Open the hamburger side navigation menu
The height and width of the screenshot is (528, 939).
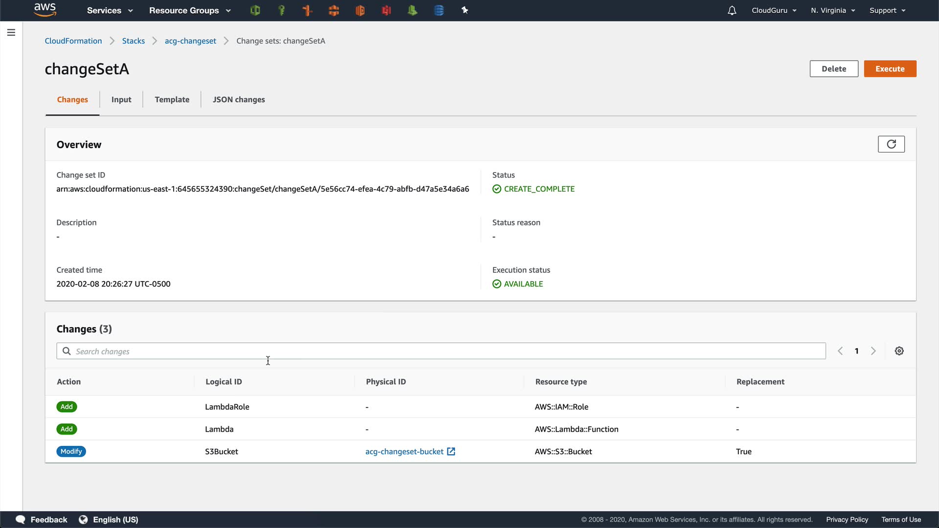(x=11, y=33)
